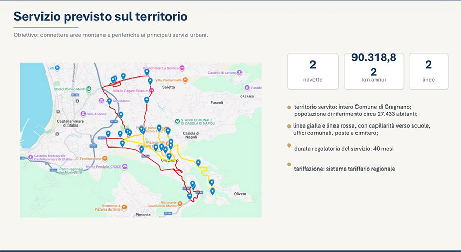Screen dimensions: 461x252
Task: Click the Oliveto place label on map
Action: coord(240,194)
